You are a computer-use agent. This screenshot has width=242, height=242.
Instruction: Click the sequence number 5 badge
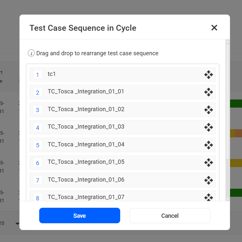pyautogui.click(x=38, y=145)
